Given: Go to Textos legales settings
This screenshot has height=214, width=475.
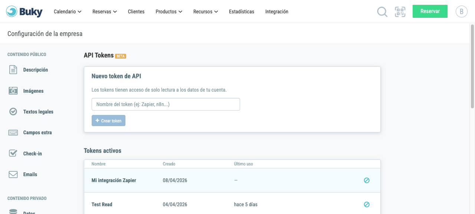Looking at the screenshot, I should click(38, 112).
